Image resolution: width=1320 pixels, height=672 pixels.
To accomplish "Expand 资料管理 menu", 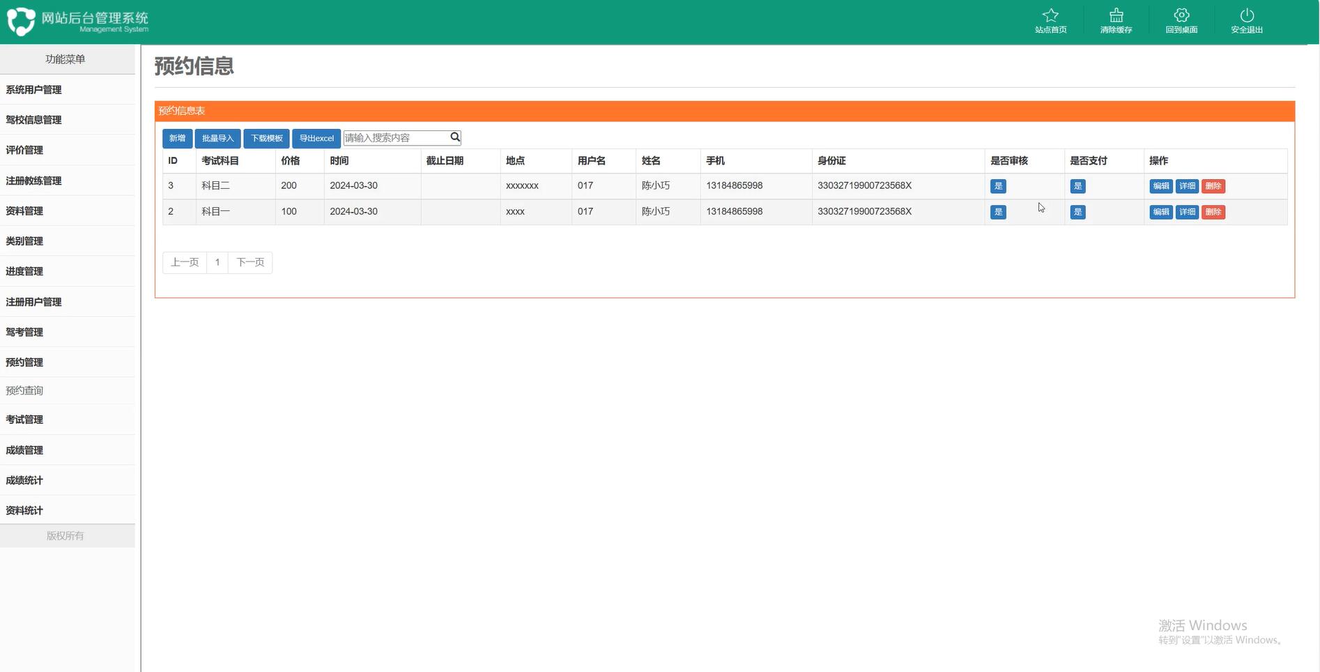I will tap(68, 211).
